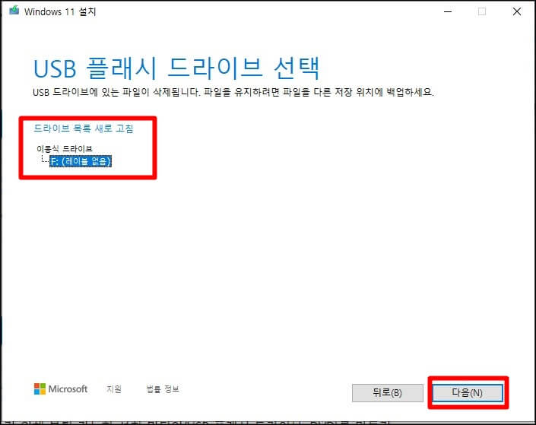Click the Microsoft logo

click(x=61, y=389)
